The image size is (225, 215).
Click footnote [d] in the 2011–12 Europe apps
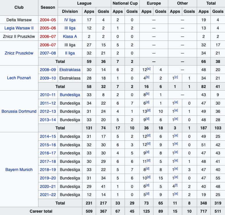coord(148,102)
